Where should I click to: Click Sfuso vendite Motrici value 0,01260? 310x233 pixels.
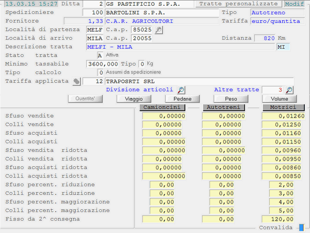283,116
